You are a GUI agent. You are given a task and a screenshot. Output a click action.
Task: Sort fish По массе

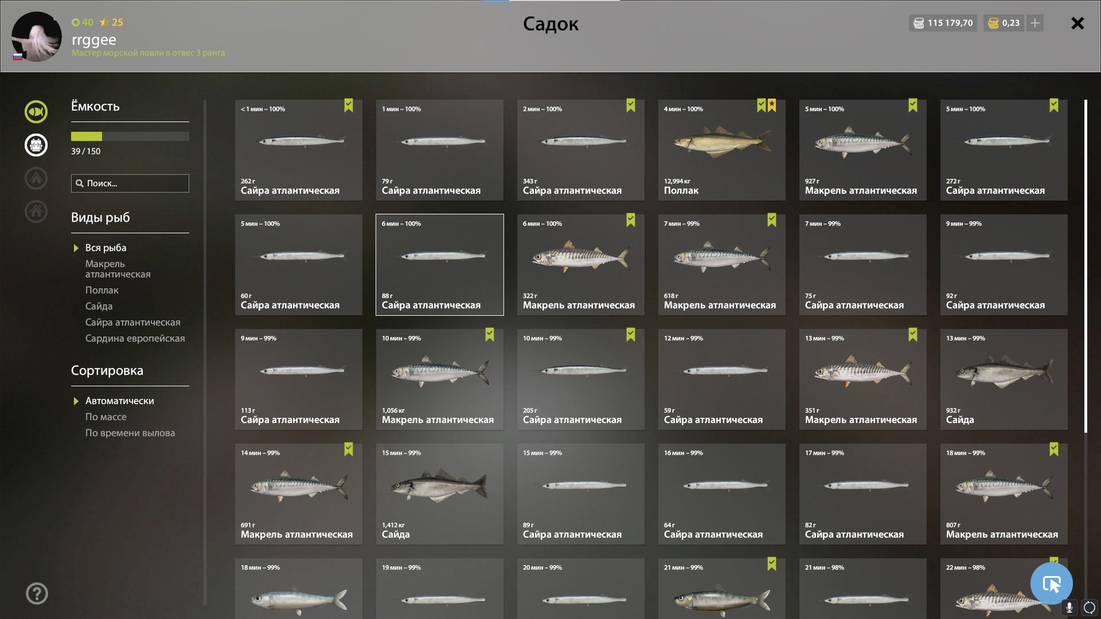pos(106,417)
